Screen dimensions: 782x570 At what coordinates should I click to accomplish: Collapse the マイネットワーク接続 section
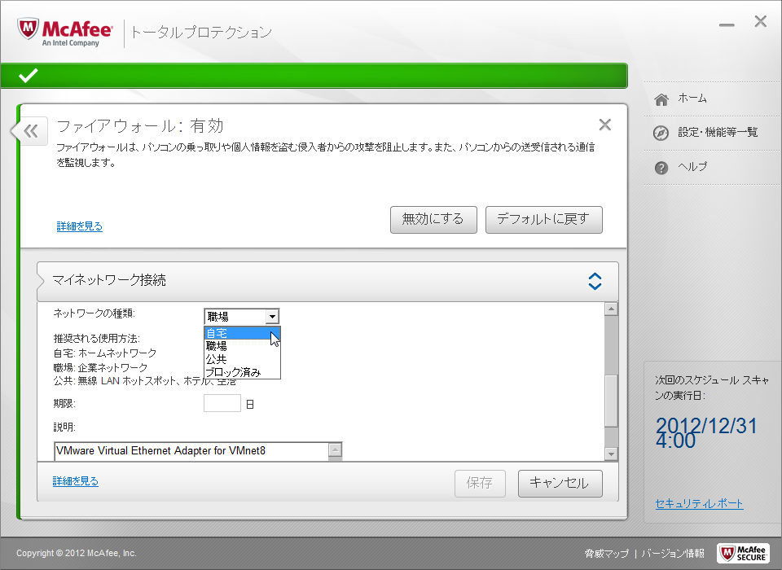tap(595, 281)
